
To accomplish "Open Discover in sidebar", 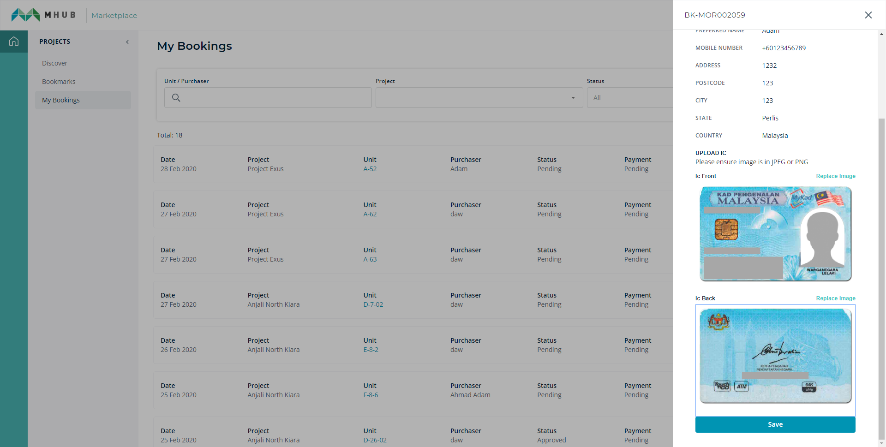I will [x=54, y=63].
